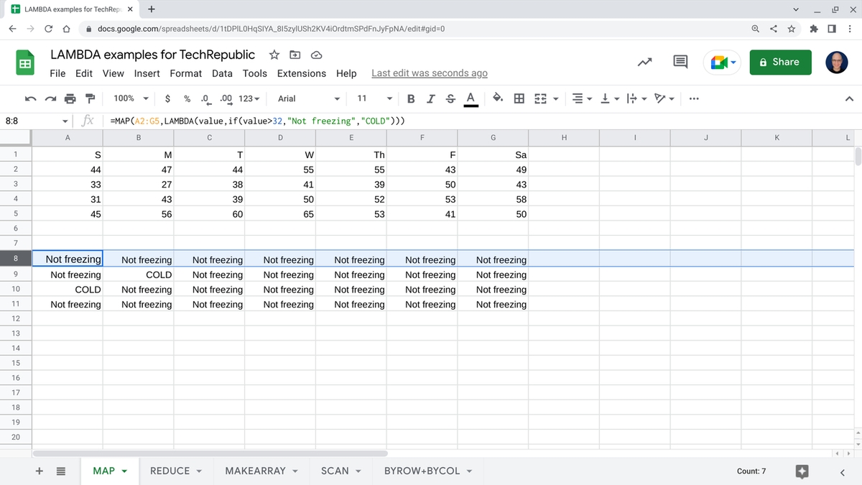Click the Borders icon

click(x=518, y=98)
